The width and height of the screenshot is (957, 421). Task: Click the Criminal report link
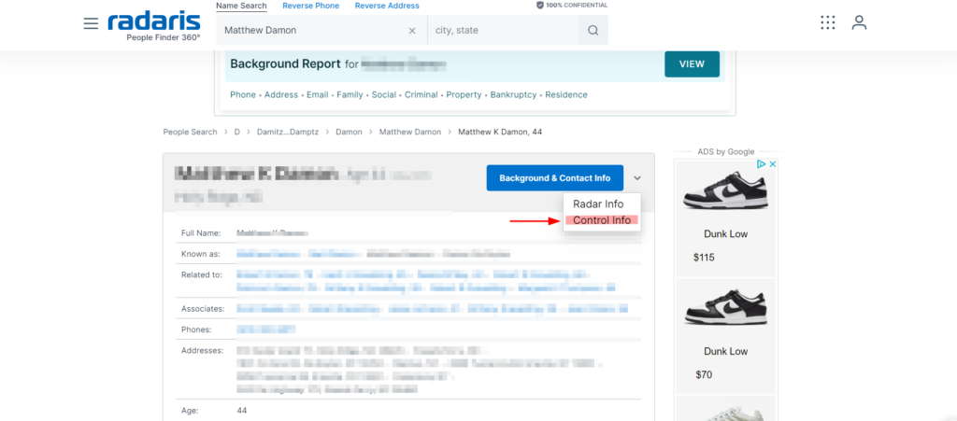(421, 94)
